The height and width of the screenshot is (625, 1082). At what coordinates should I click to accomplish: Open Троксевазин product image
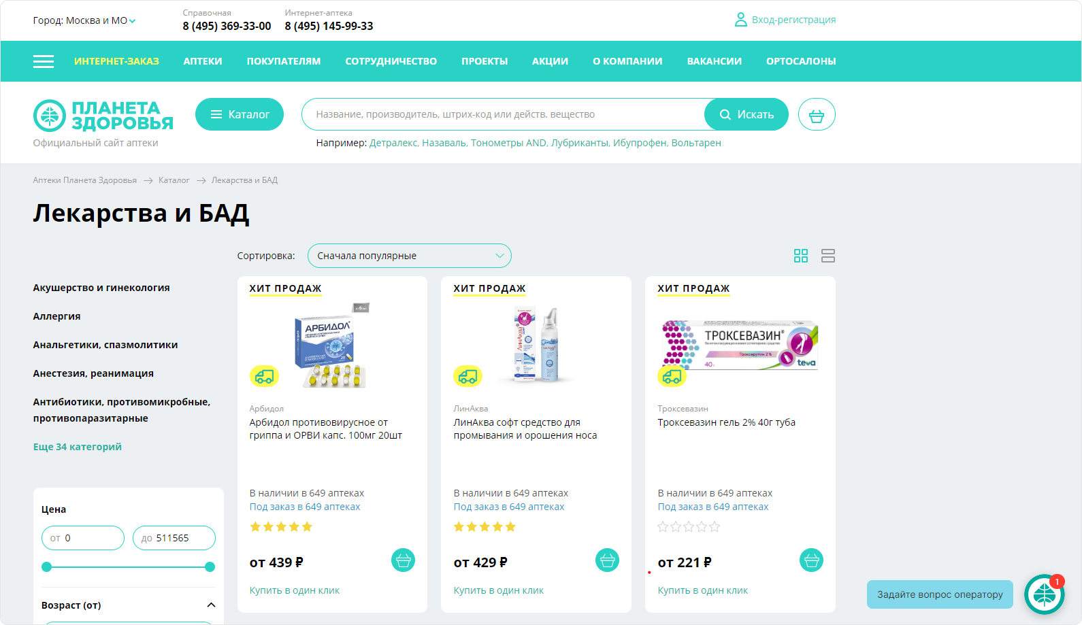coord(740,345)
